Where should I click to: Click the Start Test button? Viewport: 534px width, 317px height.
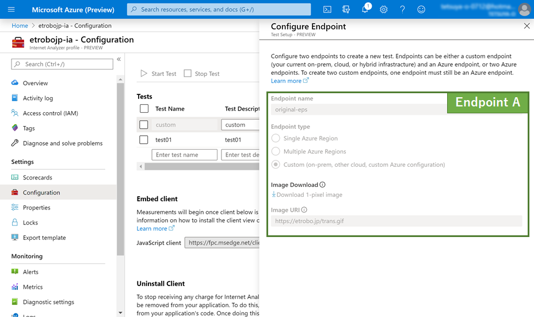(159, 74)
